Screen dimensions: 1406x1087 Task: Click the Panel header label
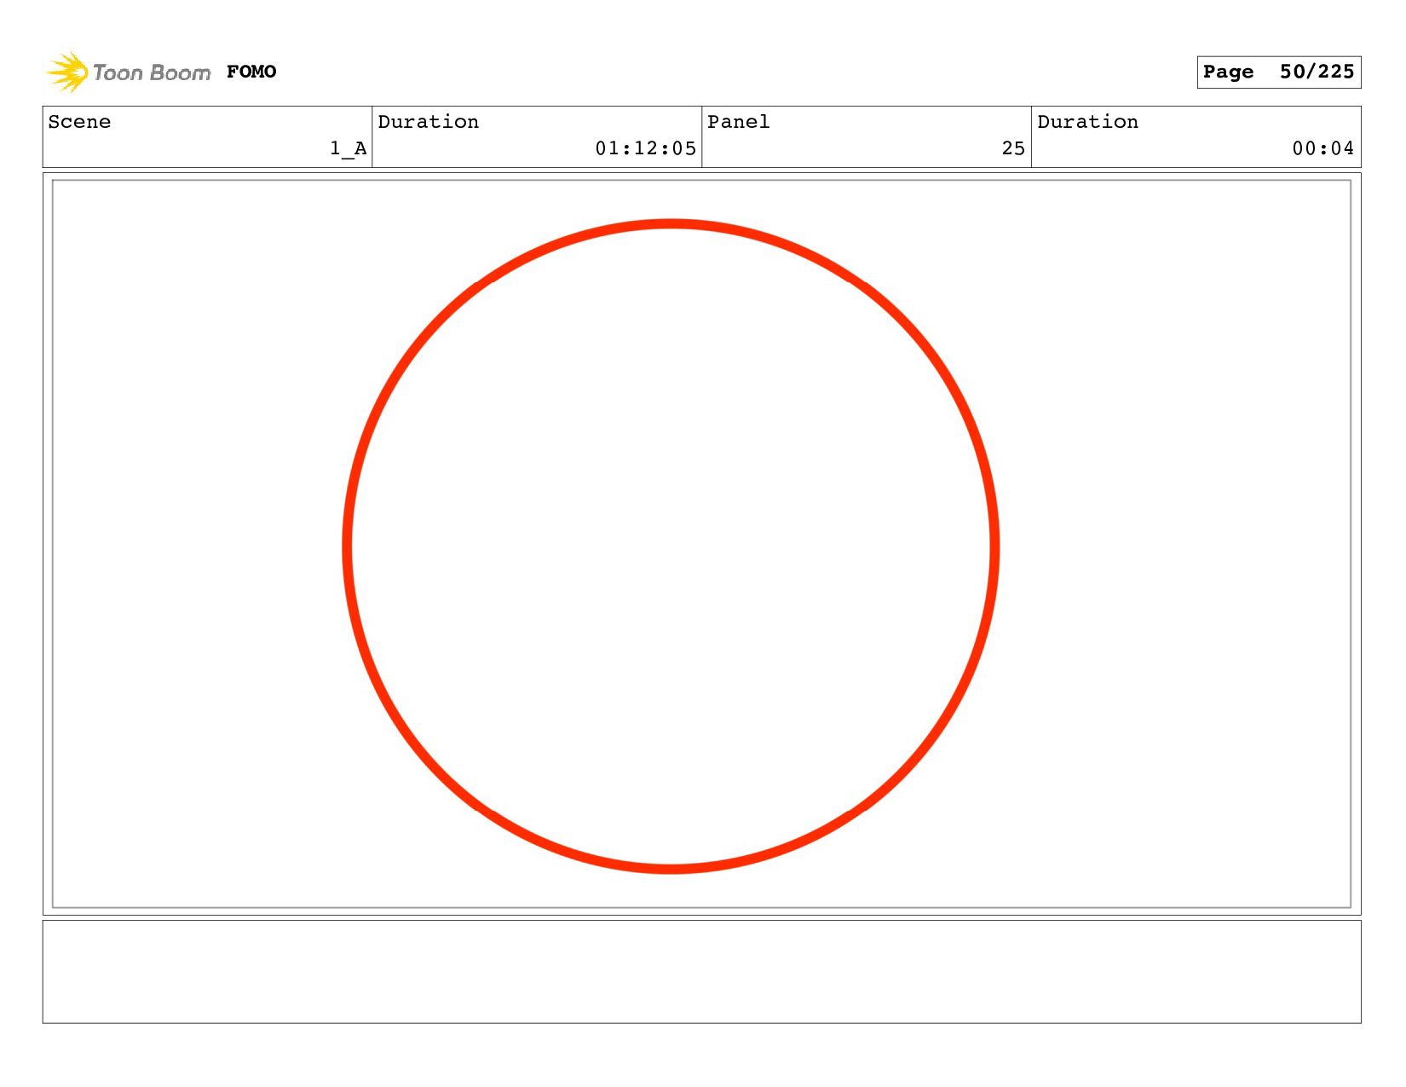[739, 122]
